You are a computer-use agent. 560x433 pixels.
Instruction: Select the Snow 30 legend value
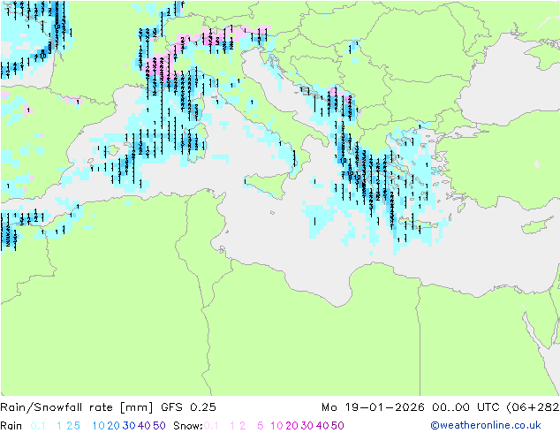[307, 426]
